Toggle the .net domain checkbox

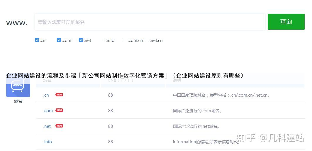(81, 40)
